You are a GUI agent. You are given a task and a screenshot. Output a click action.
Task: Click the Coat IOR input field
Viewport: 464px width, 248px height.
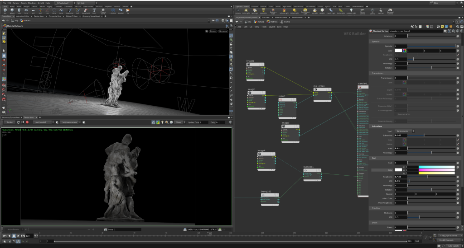[x=401, y=181]
